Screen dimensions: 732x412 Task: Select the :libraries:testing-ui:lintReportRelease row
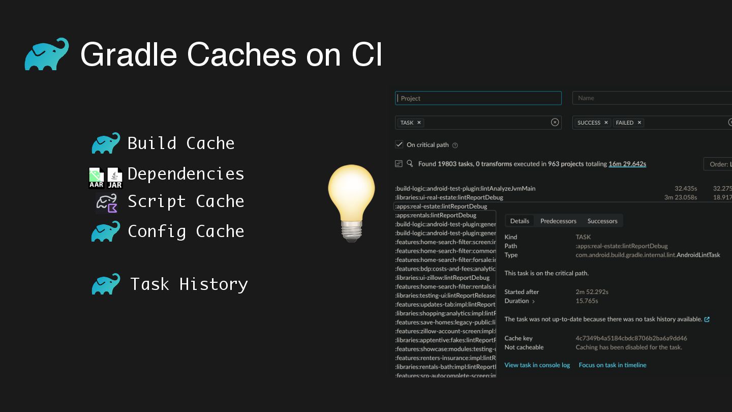pos(445,296)
